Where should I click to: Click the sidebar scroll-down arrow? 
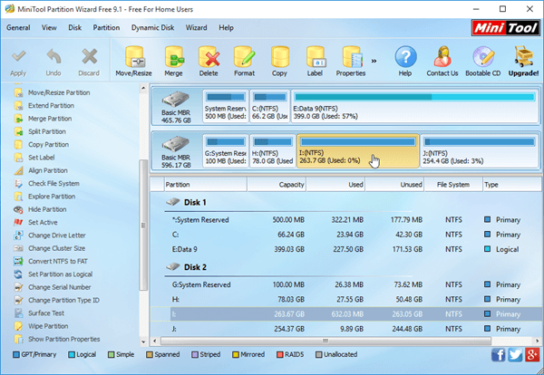point(143,341)
